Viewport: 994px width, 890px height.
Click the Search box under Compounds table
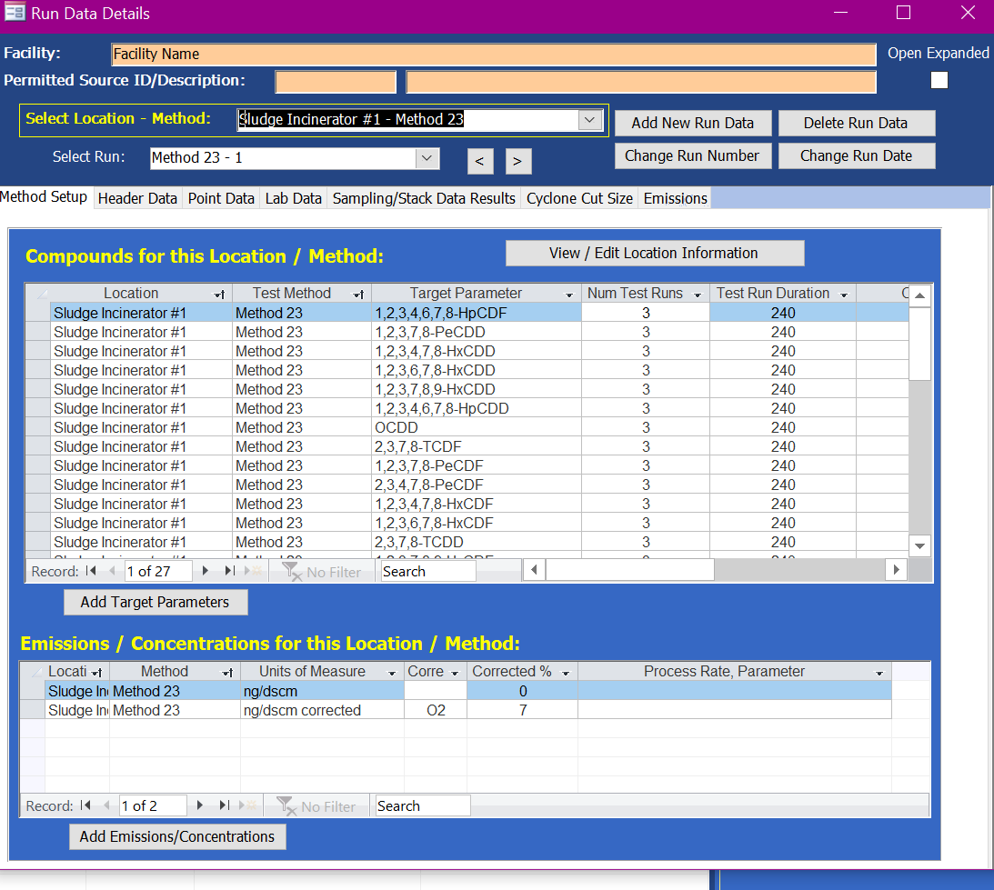427,572
